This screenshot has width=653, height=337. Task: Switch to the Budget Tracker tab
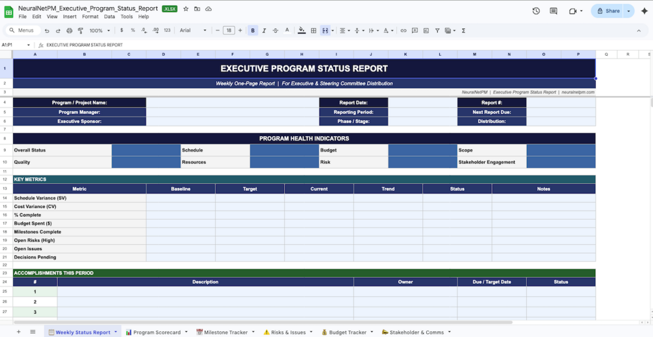(347, 332)
